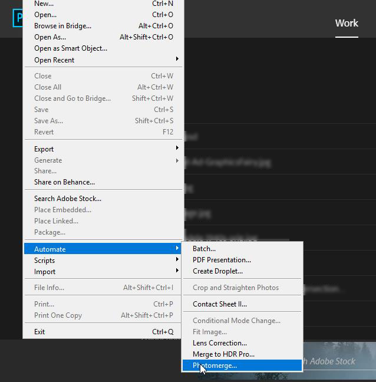Expand the Export submenu arrow
The width and height of the screenshot is (376, 382).
coord(177,149)
